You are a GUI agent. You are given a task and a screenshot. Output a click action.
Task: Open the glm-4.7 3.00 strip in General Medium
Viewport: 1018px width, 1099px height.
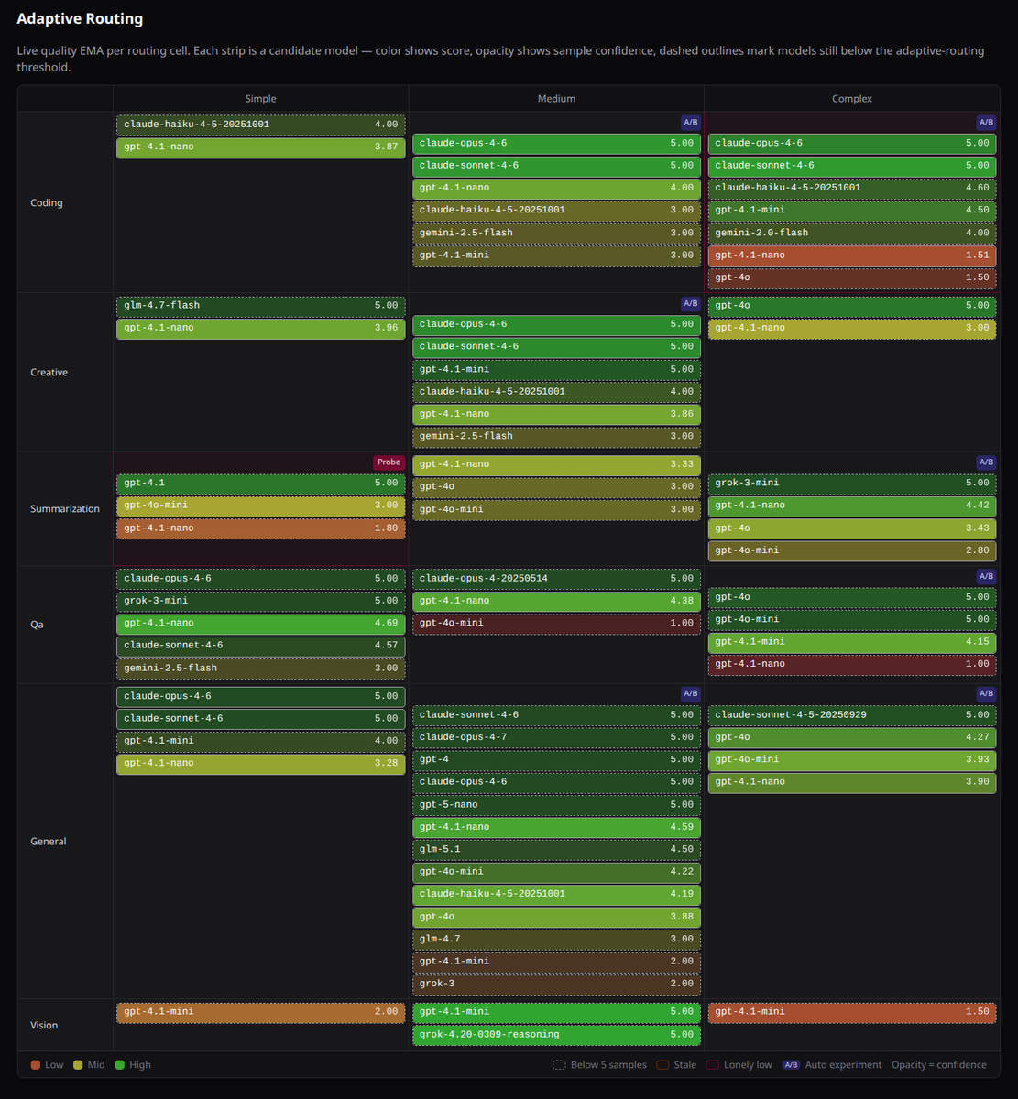(556, 940)
